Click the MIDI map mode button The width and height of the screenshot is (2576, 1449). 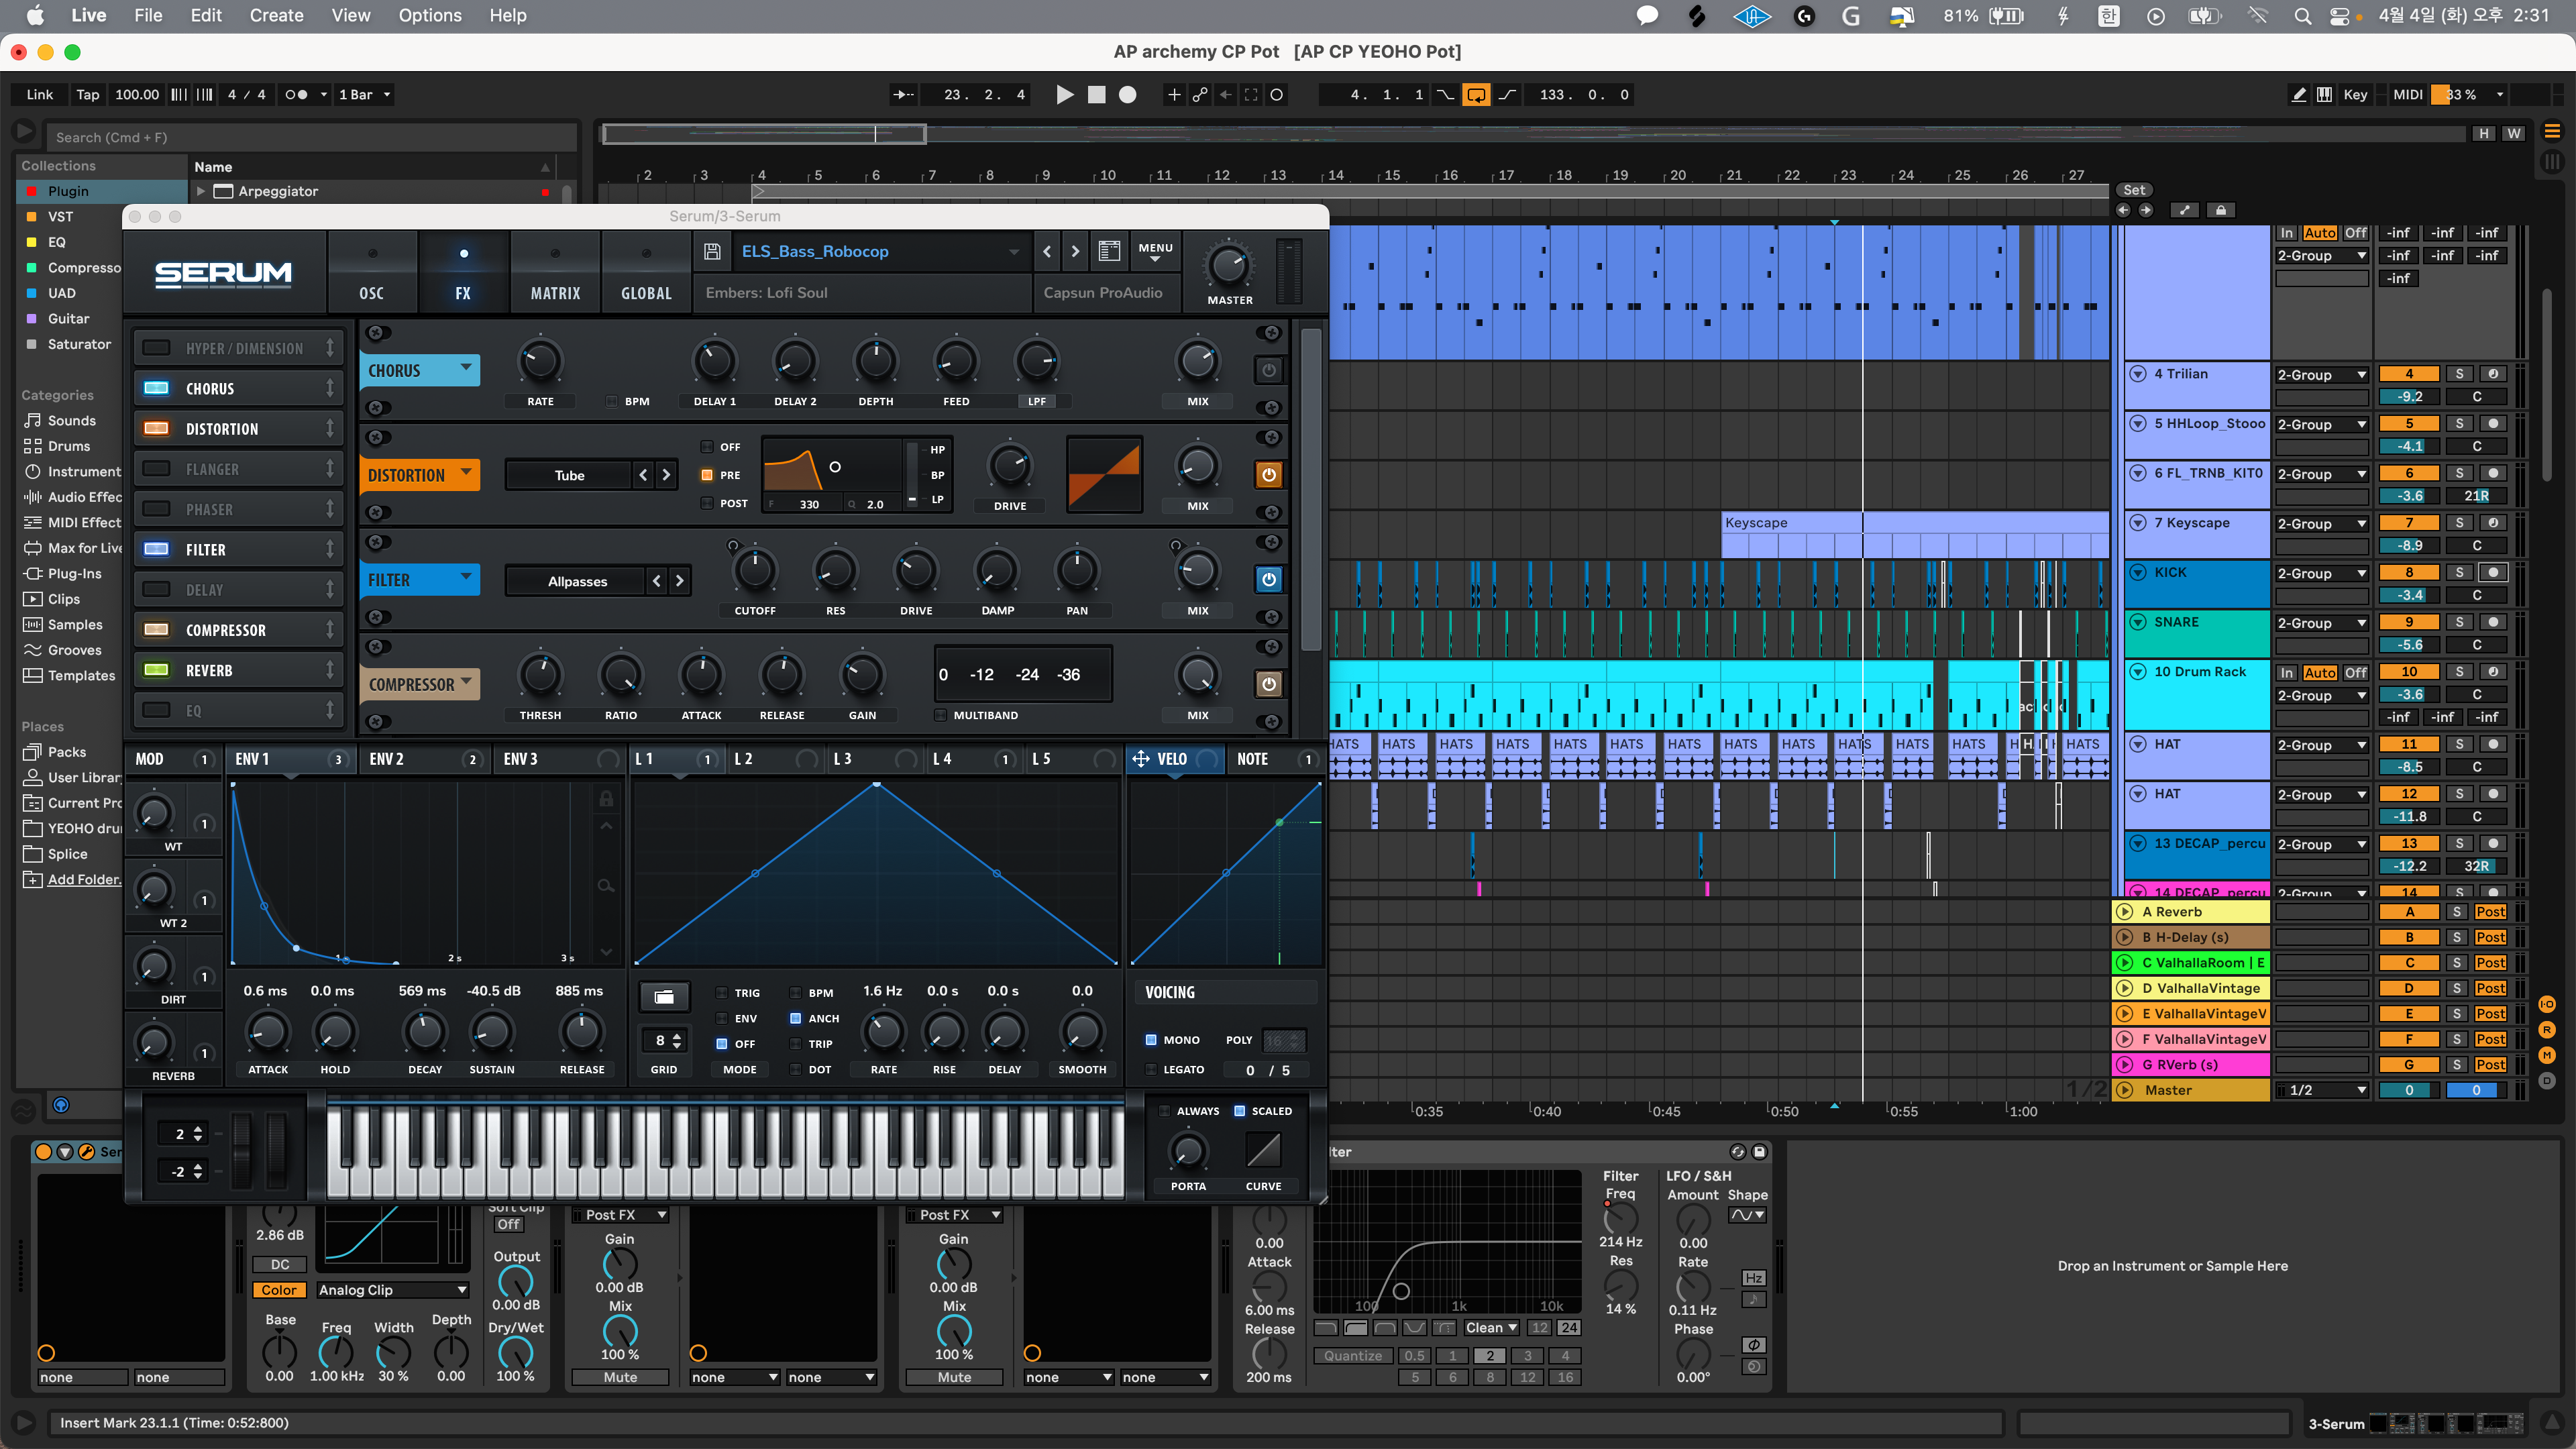click(2407, 95)
